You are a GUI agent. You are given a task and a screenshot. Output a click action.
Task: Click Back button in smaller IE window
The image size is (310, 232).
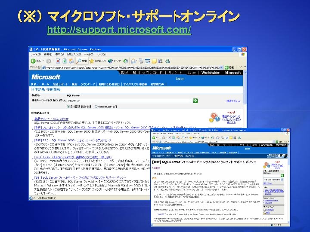point(155,138)
